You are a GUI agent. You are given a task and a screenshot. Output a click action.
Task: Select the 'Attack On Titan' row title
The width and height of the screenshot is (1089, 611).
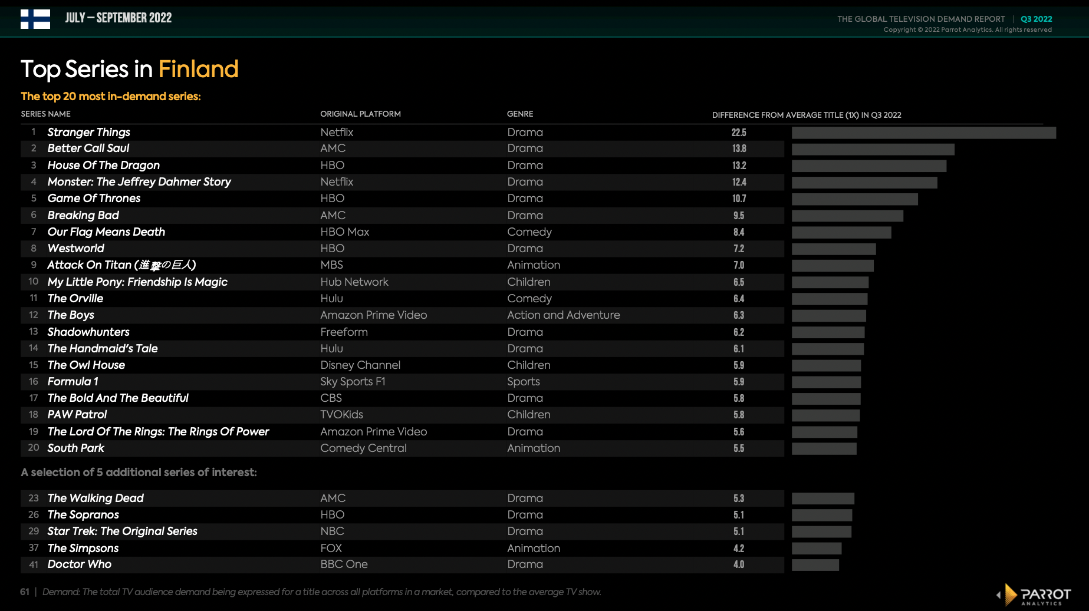point(121,265)
